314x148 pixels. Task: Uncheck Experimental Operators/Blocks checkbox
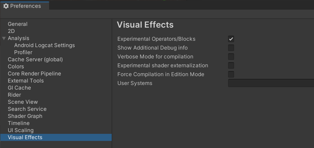[231, 39]
